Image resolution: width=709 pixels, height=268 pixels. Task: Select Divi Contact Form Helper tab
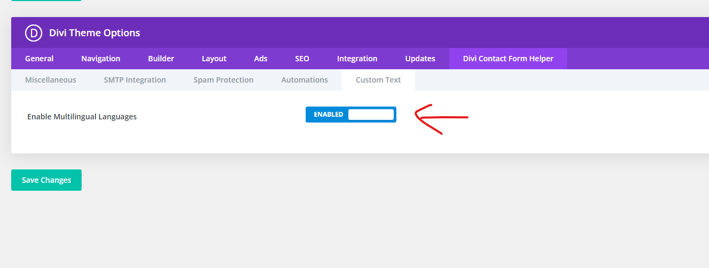pos(508,59)
